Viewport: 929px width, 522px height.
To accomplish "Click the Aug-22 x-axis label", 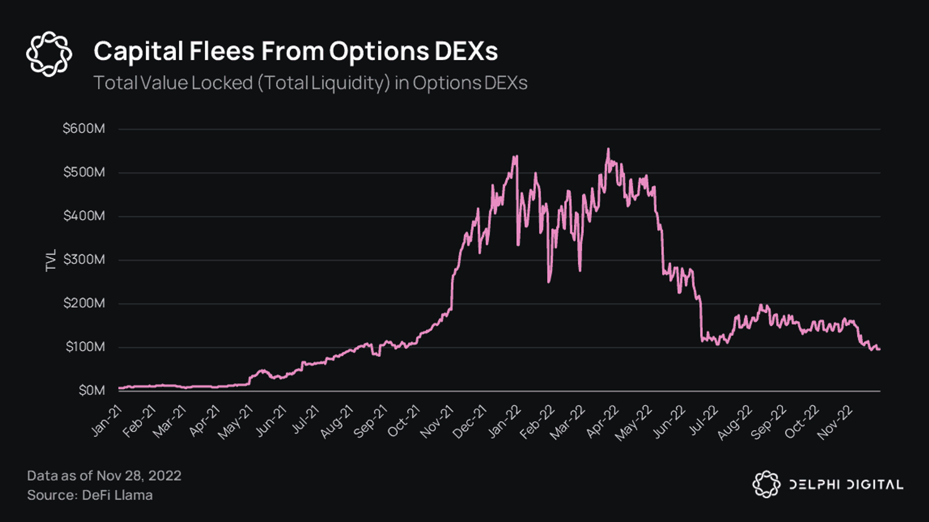I will tap(734, 421).
